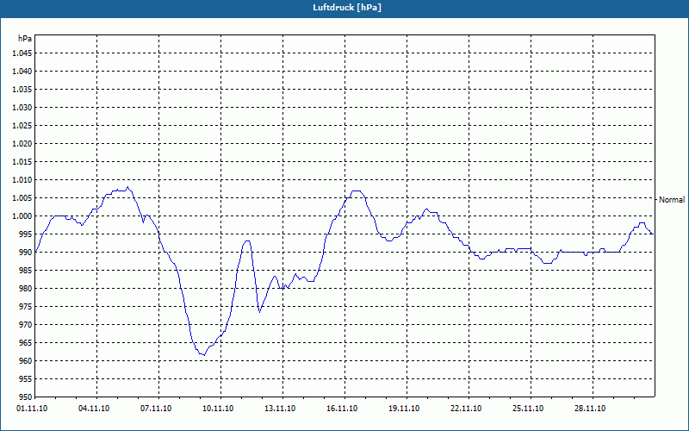Image resolution: width=689 pixels, height=431 pixels.
Task: Pick the 25.11.10 date label
Action: [x=528, y=409]
